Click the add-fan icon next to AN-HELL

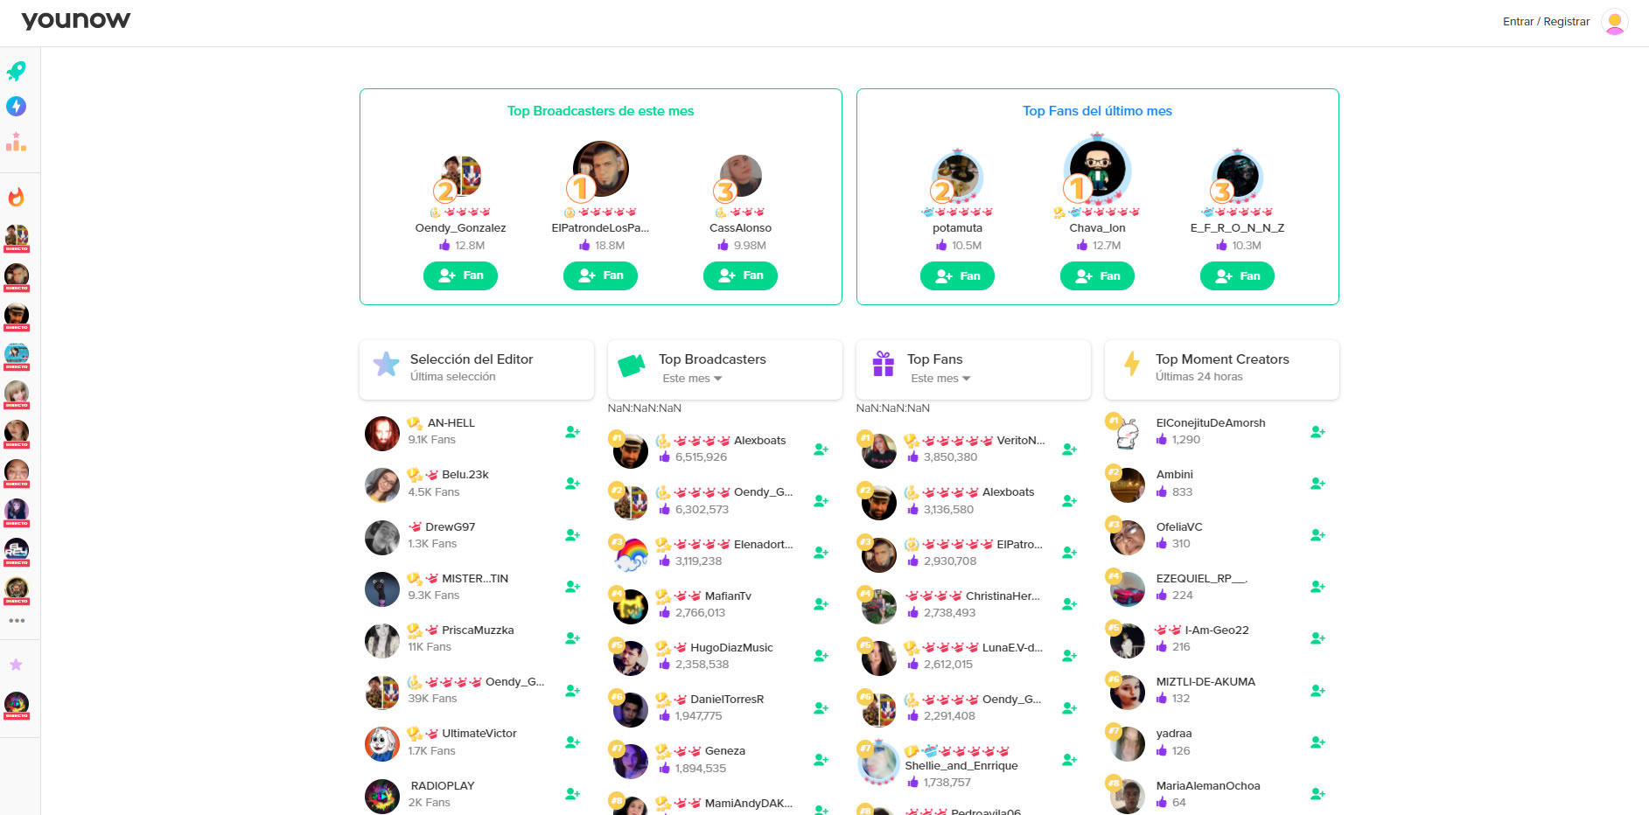click(572, 431)
